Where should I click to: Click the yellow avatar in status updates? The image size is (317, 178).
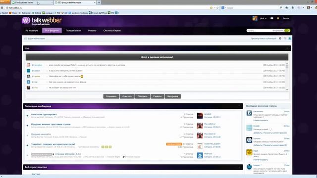pyautogui.click(x=249, y=152)
